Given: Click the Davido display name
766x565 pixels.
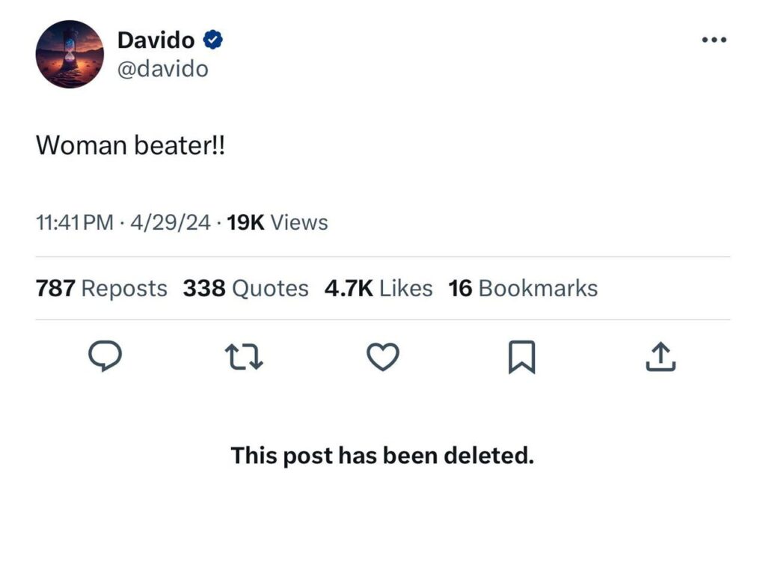Looking at the screenshot, I should [156, 40].
